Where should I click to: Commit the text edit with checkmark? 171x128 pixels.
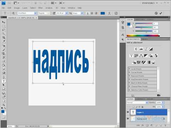(161, 13)
